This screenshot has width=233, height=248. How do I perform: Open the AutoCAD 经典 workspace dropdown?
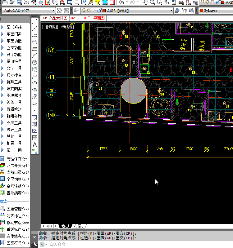click(x=53, y=11)
